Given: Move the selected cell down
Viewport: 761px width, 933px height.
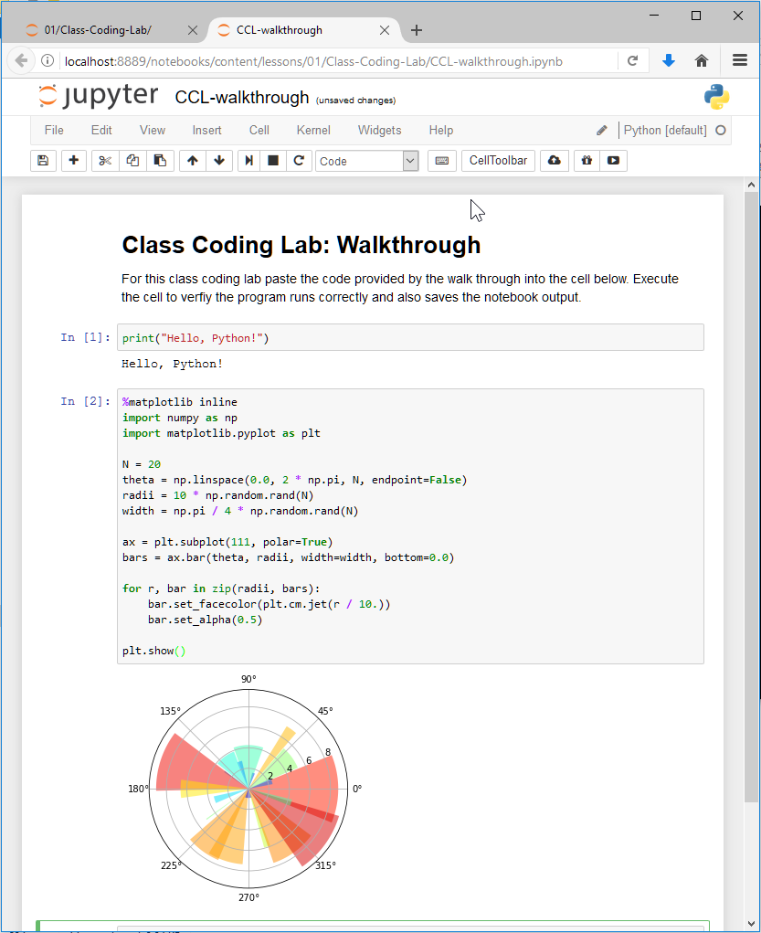Looking at the screenshot, I should (218, 161).
